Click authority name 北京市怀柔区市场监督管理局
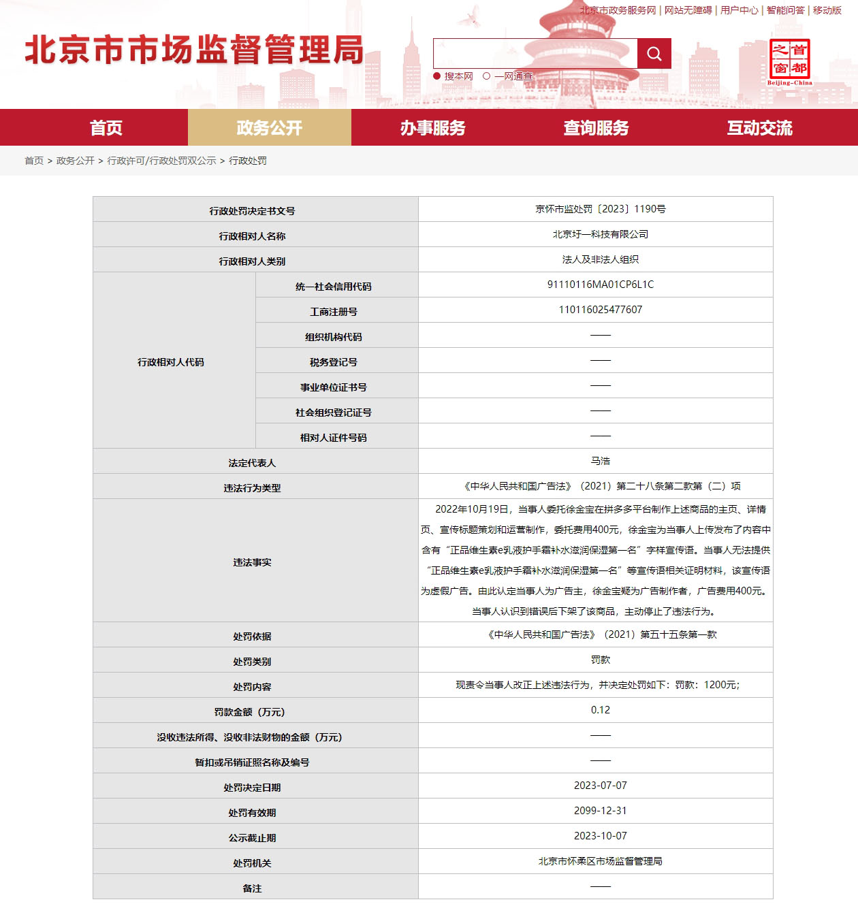Viewport: 858px width, 919px height. point(601,861)
